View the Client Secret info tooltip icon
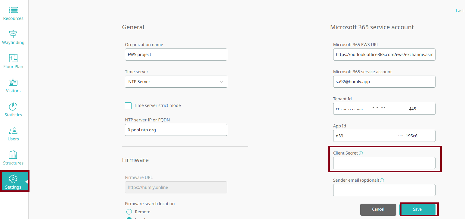This screenshot has width=465, height=219. pos(361,153)
